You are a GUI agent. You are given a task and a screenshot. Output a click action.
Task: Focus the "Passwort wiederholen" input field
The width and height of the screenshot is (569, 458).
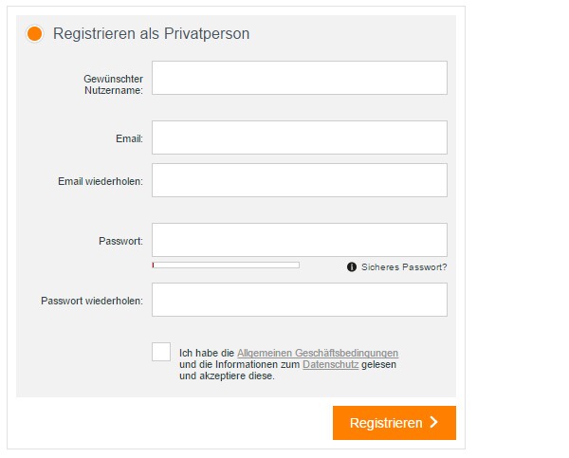click(299, 300)
